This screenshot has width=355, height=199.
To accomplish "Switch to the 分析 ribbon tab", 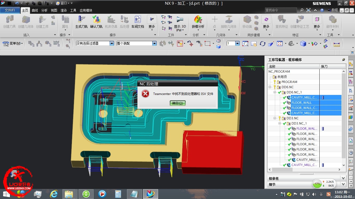I will click(44, 10).
